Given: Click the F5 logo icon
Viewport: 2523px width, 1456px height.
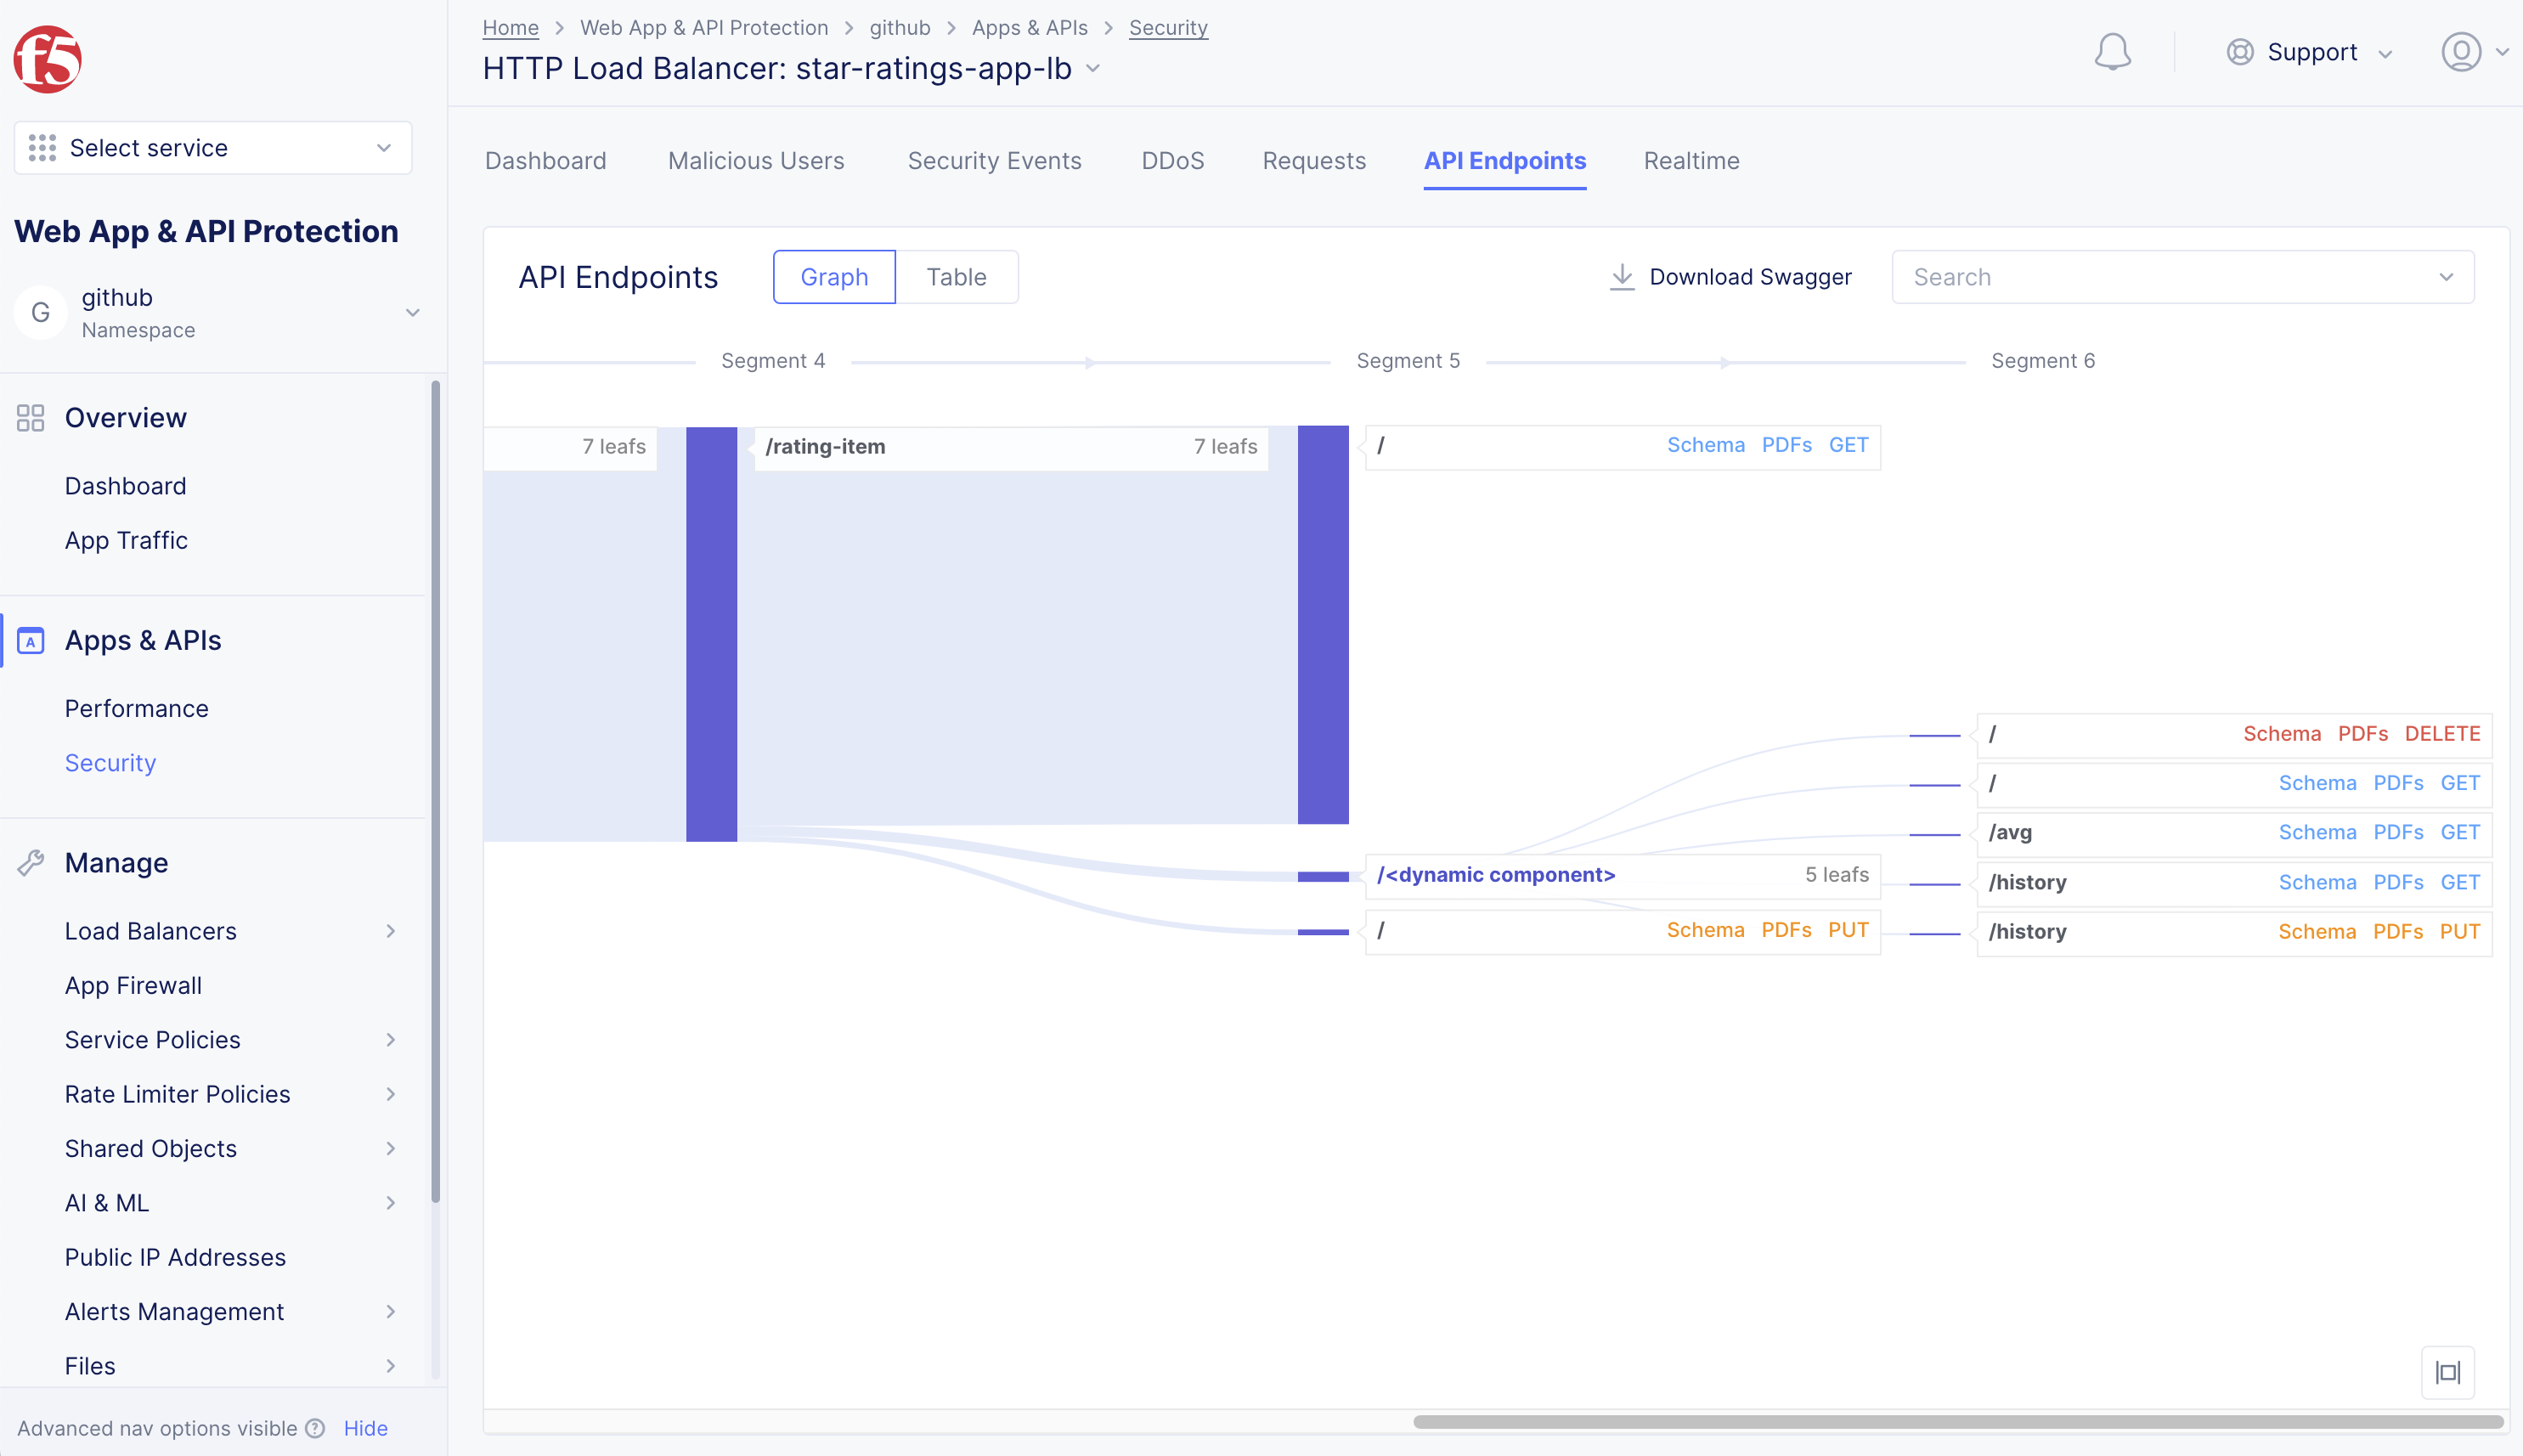Looking at the screenshot, I should point(47,59).
